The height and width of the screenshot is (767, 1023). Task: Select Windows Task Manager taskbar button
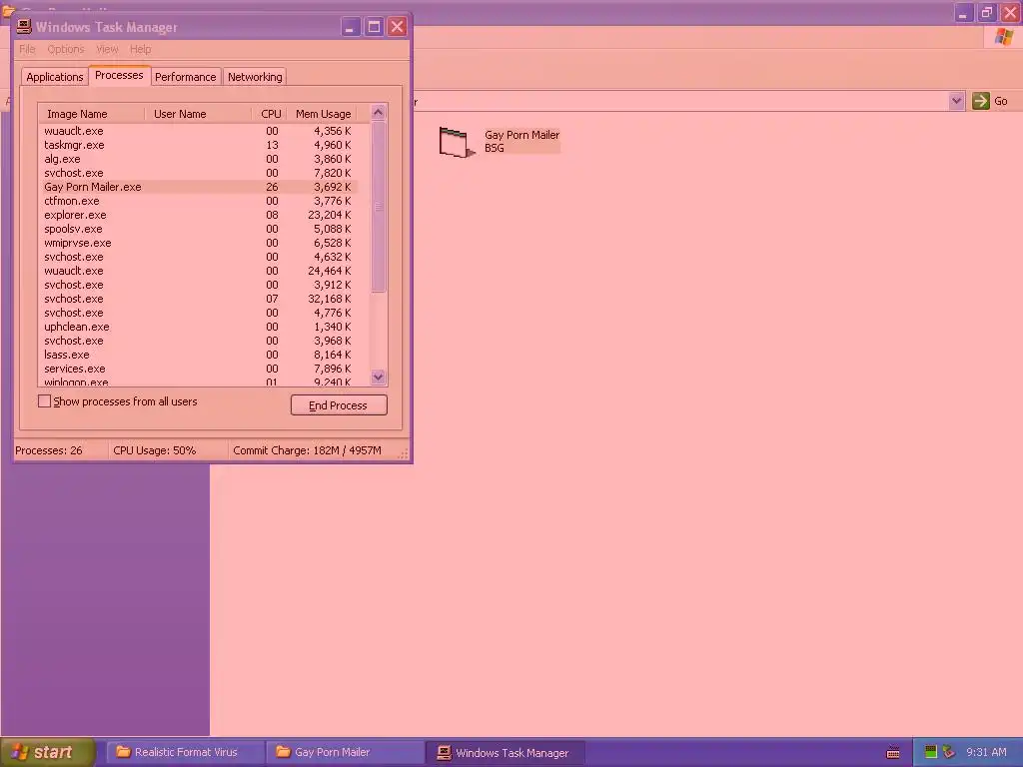[x=505, y=753]
